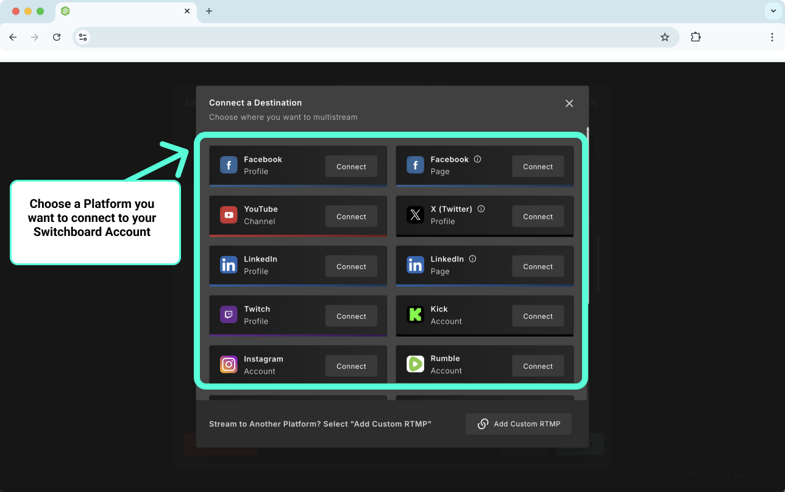Image resolution: width=785 pixels, height=492 pixels.
Task: Click the "Kick" label text
Action: tap(439, 309)
